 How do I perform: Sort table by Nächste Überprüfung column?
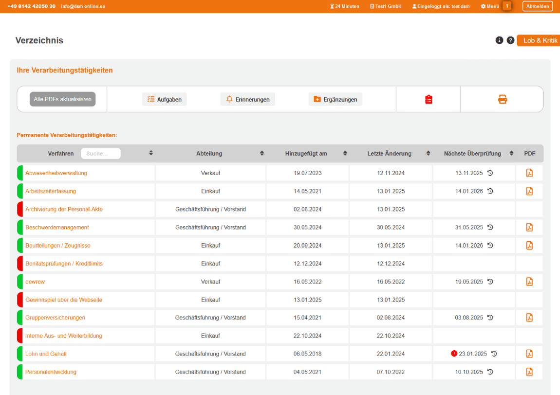pyautogui.click(x=511, y=153)
